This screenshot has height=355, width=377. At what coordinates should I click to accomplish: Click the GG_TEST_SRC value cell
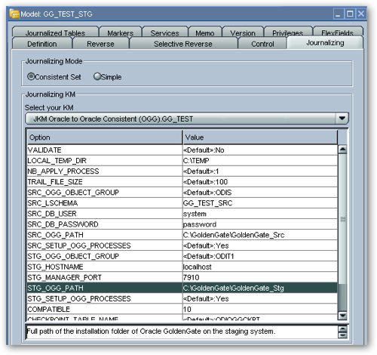[260, 203]
